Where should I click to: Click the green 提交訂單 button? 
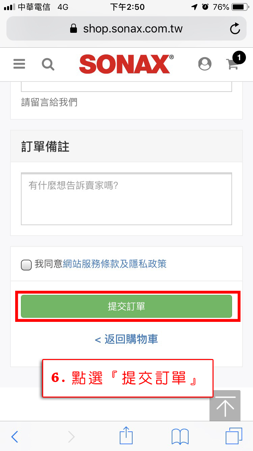126,306
